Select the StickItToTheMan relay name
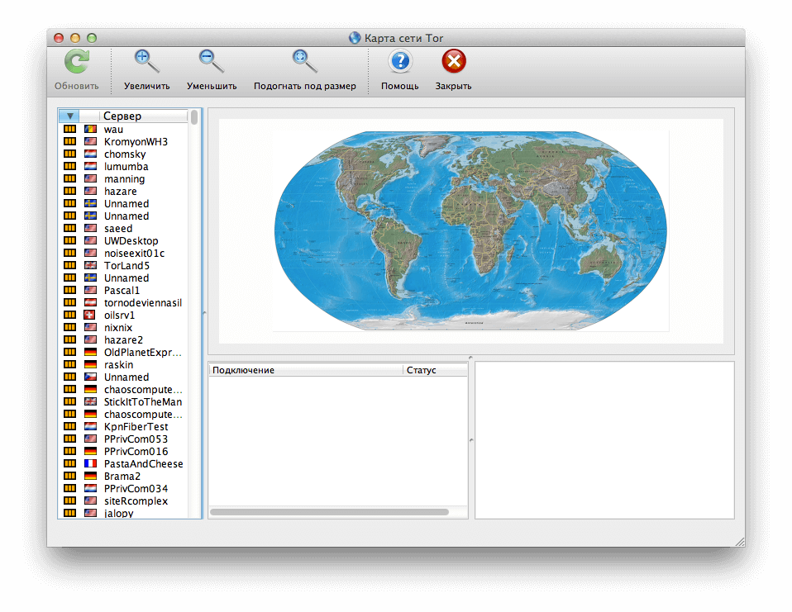This screenshot has width=792, height=612. [143, 401]
